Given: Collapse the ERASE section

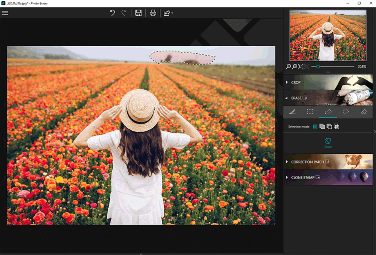Looking at the screenshot, I should tap(296, 98).
